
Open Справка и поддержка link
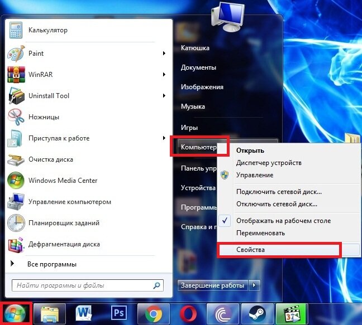click(x=198, y=227)
